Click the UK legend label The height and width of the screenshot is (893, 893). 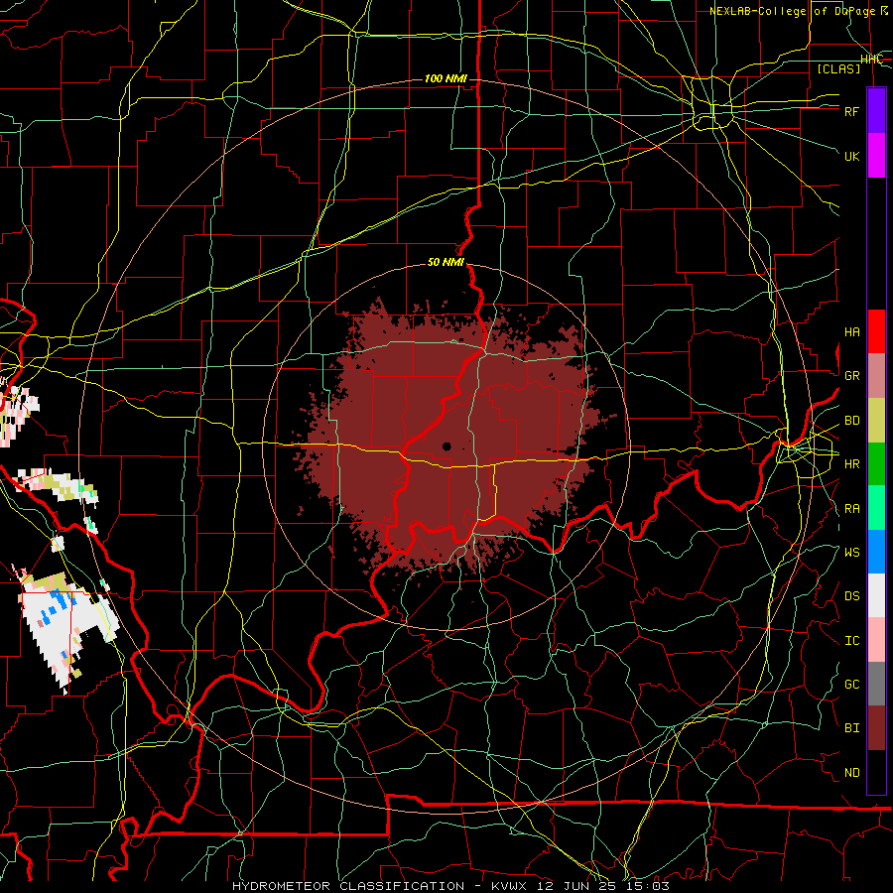click(x=851, y=156)
